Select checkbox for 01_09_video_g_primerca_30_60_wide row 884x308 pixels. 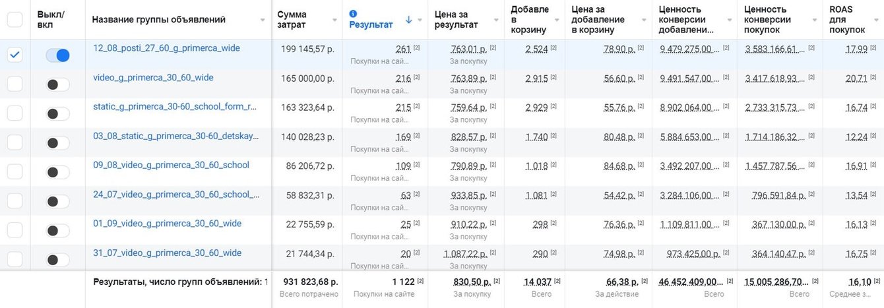click(15, 230)
